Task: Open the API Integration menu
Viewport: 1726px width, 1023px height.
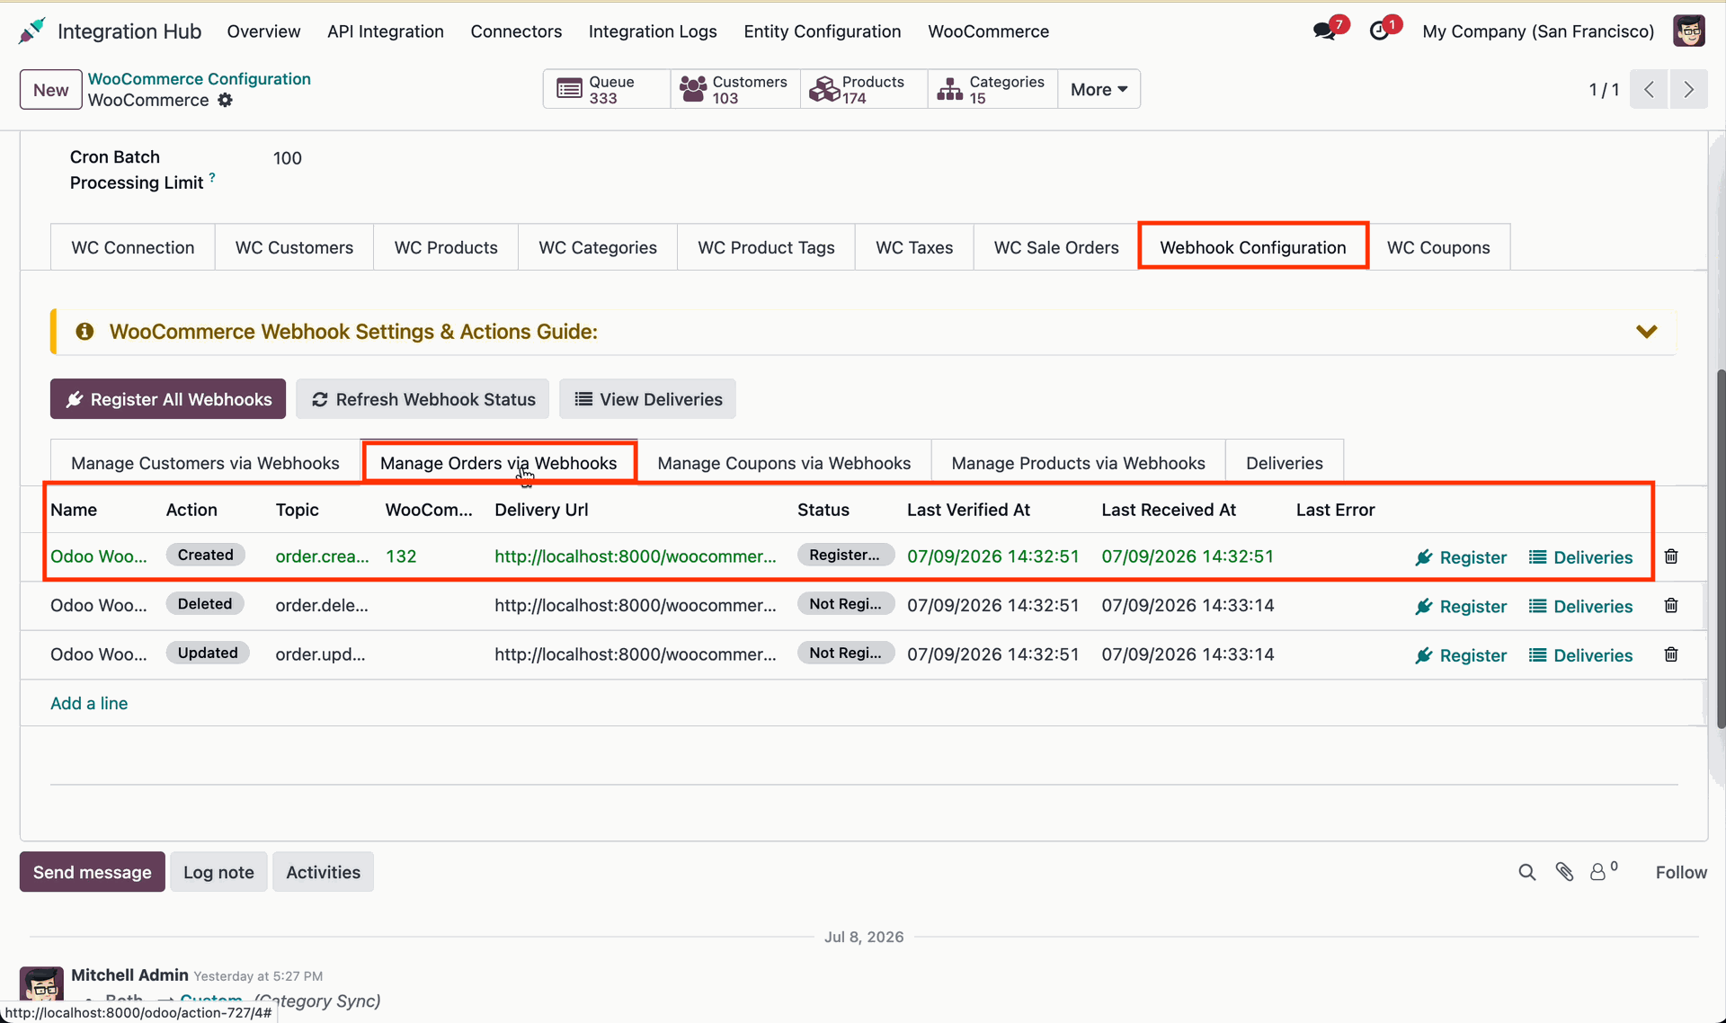Action: pyautogui.click(x=386, y=31)
